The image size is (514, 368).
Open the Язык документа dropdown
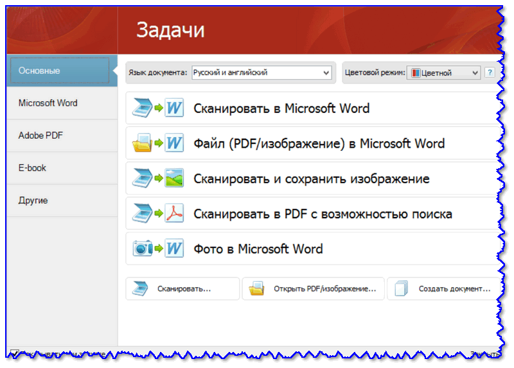coord(261,73)
